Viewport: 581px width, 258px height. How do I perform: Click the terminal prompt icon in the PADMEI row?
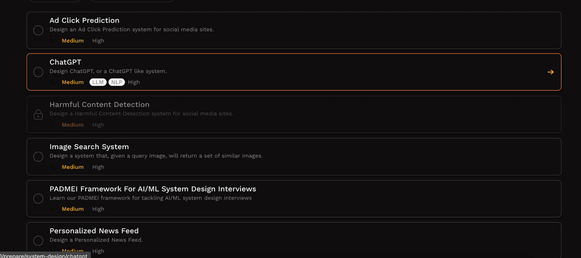(53, 209)
